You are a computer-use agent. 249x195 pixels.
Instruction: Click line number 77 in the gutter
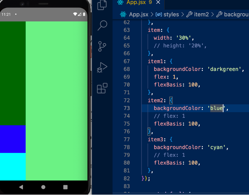(127, 139)
